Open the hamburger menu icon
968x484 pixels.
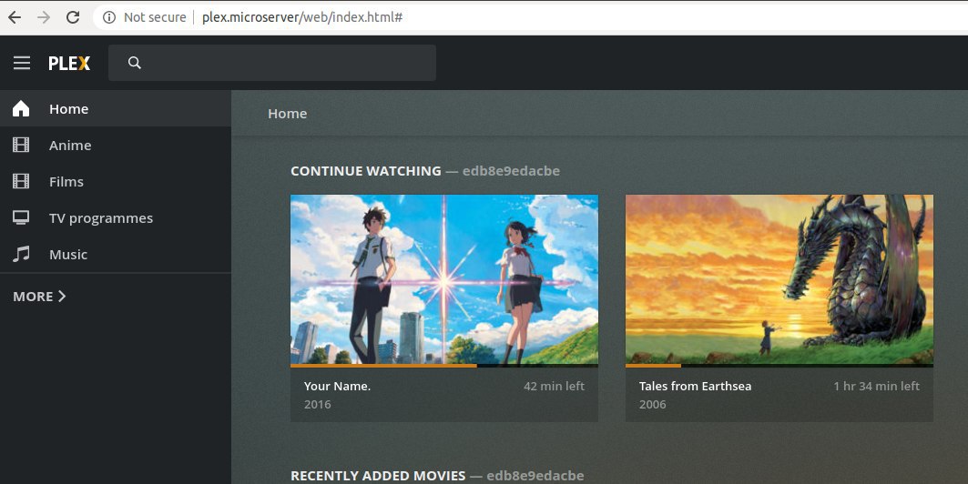[x=22, y=63]
